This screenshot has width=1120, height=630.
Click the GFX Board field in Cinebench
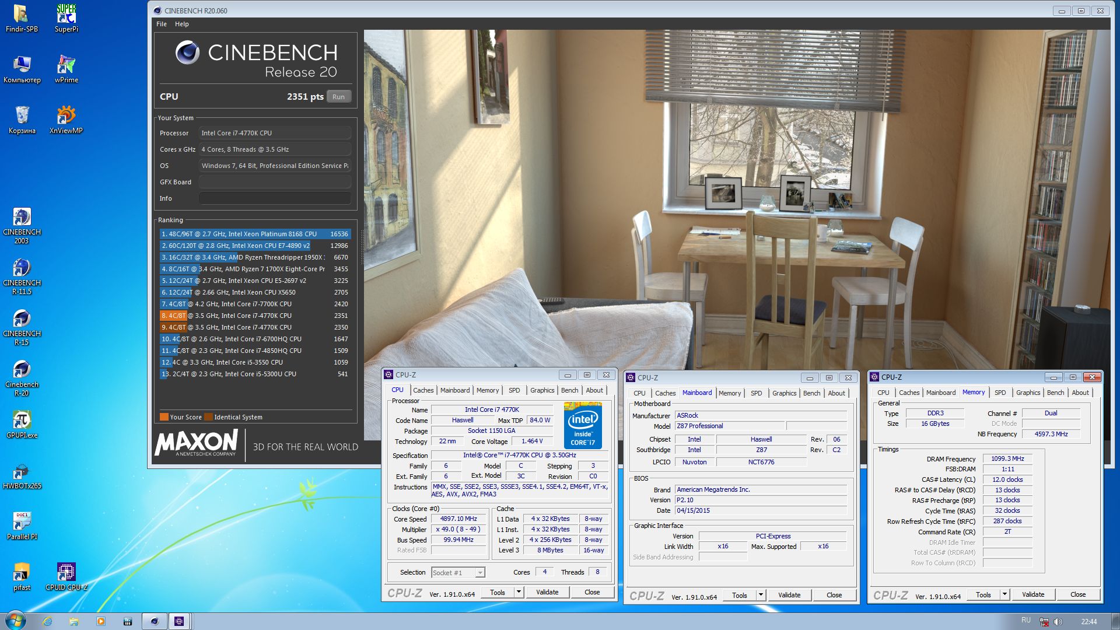275,182
